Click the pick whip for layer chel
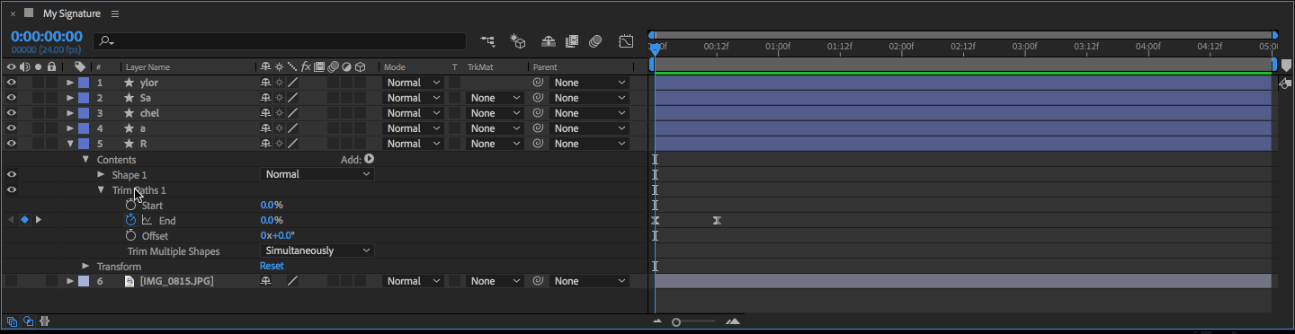The image size is (1295, 334). [539, 113]
